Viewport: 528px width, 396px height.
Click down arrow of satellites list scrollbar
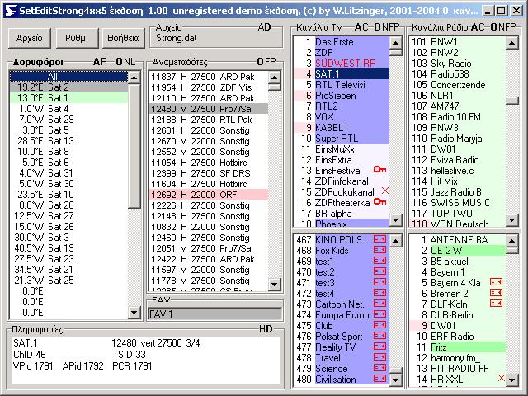[x=134, y=313]
